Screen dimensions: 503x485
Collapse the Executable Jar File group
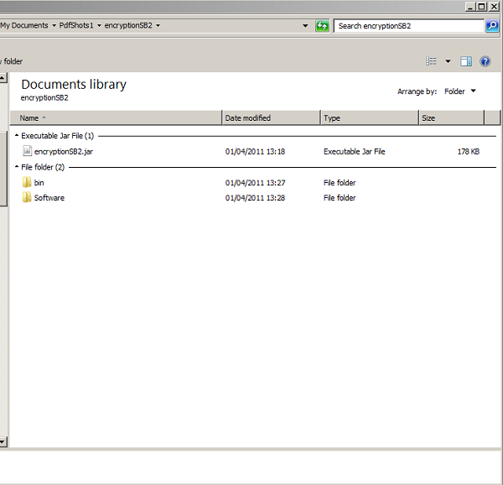[x=17, y=136]
